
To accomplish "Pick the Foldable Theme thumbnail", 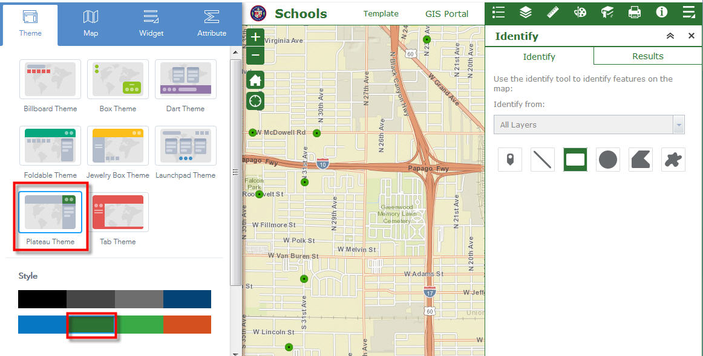I will click(50, 146).
